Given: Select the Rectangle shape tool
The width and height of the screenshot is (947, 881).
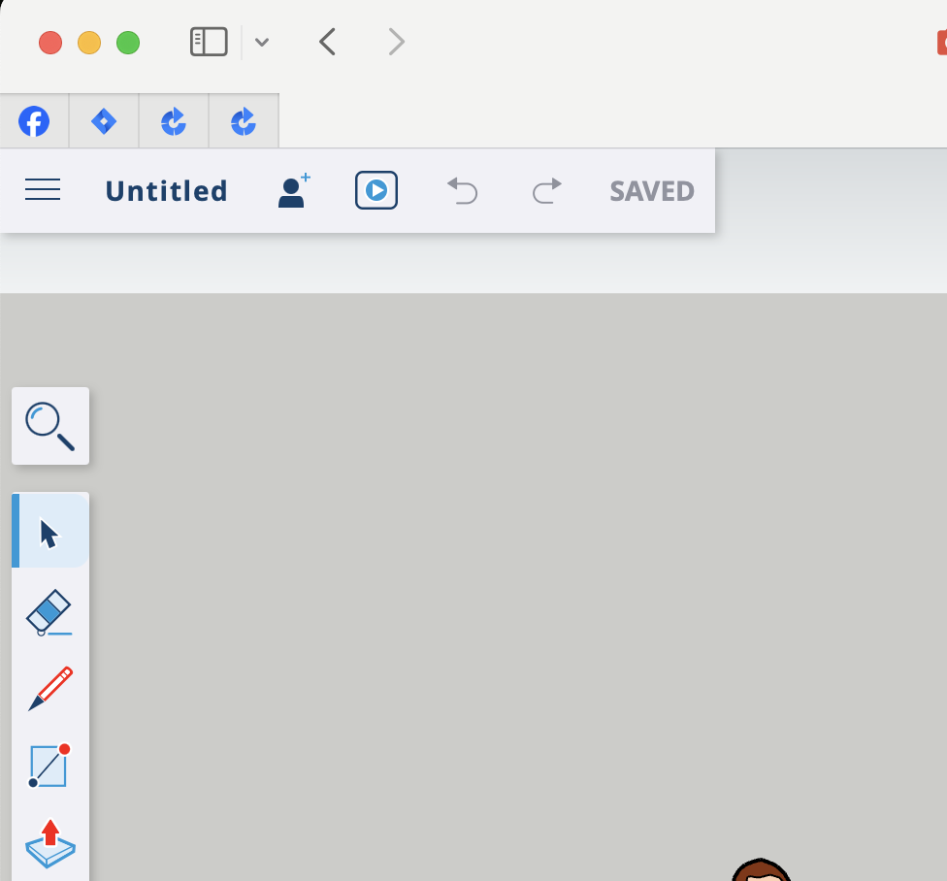Looking at the screenshot, I should click(50, 766).
